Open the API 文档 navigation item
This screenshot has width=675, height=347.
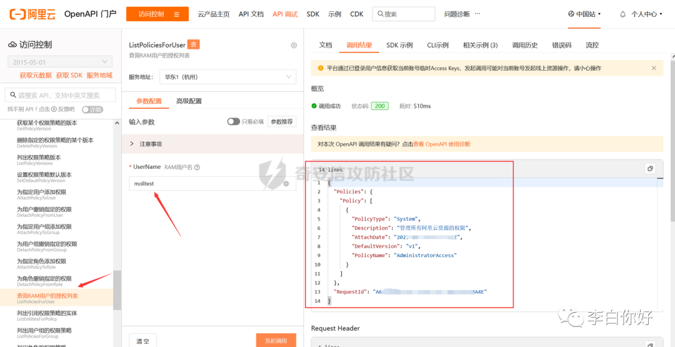tap(251, 14)
